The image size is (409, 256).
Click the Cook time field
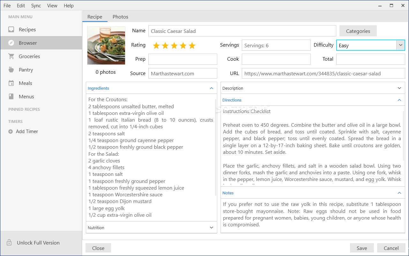click(276, 59)
